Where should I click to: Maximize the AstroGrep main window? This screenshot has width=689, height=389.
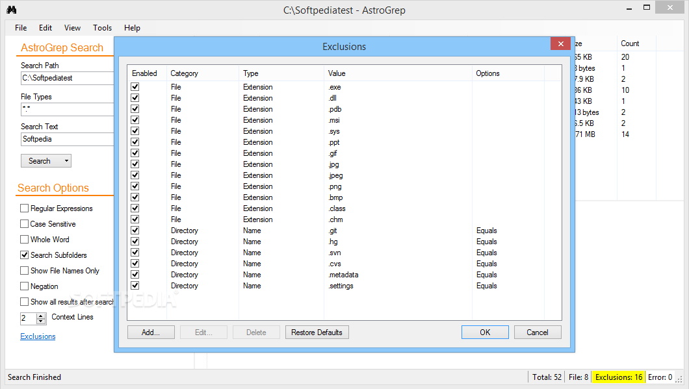[646, 7]
